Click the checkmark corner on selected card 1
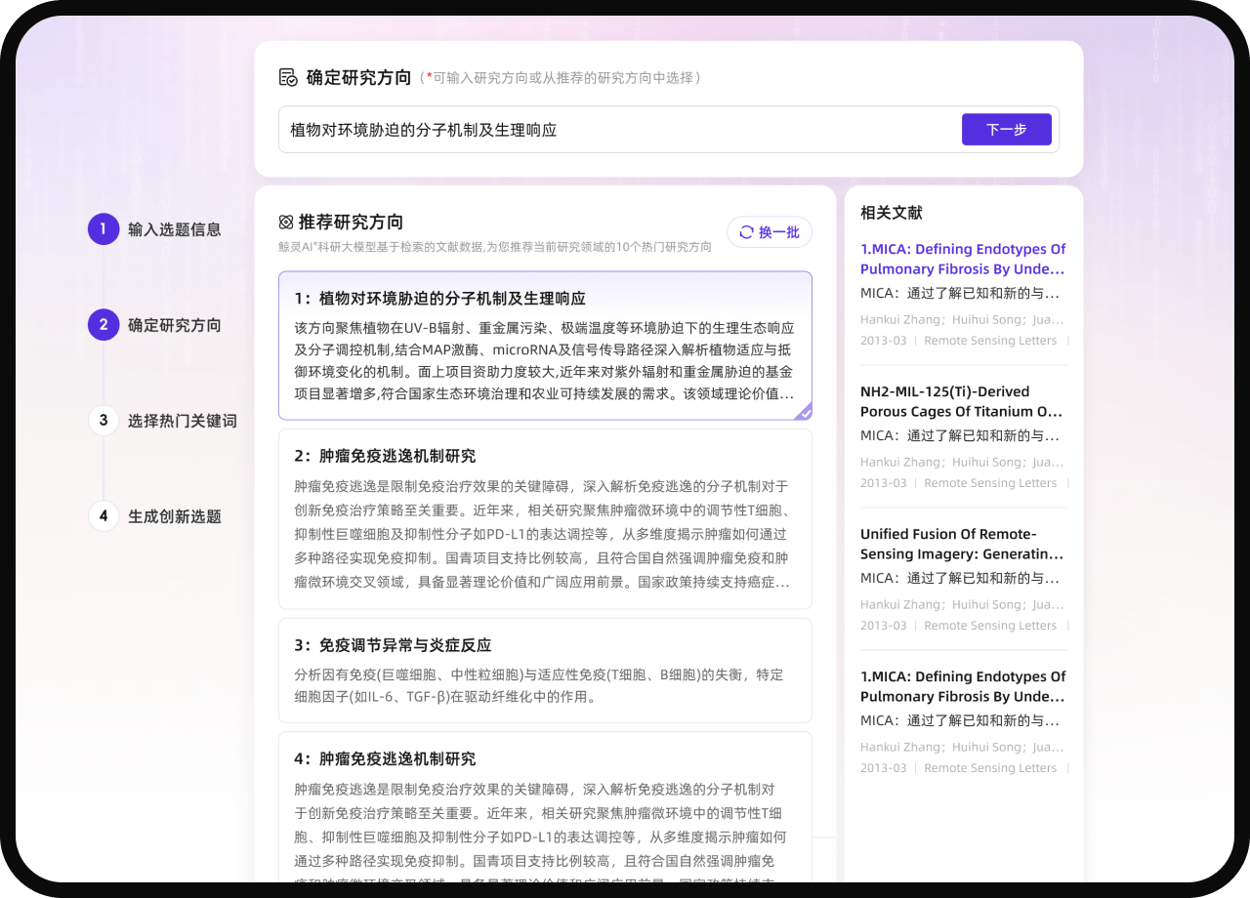This screenshot has width=1250, height=898. click(x=804, y=412)
